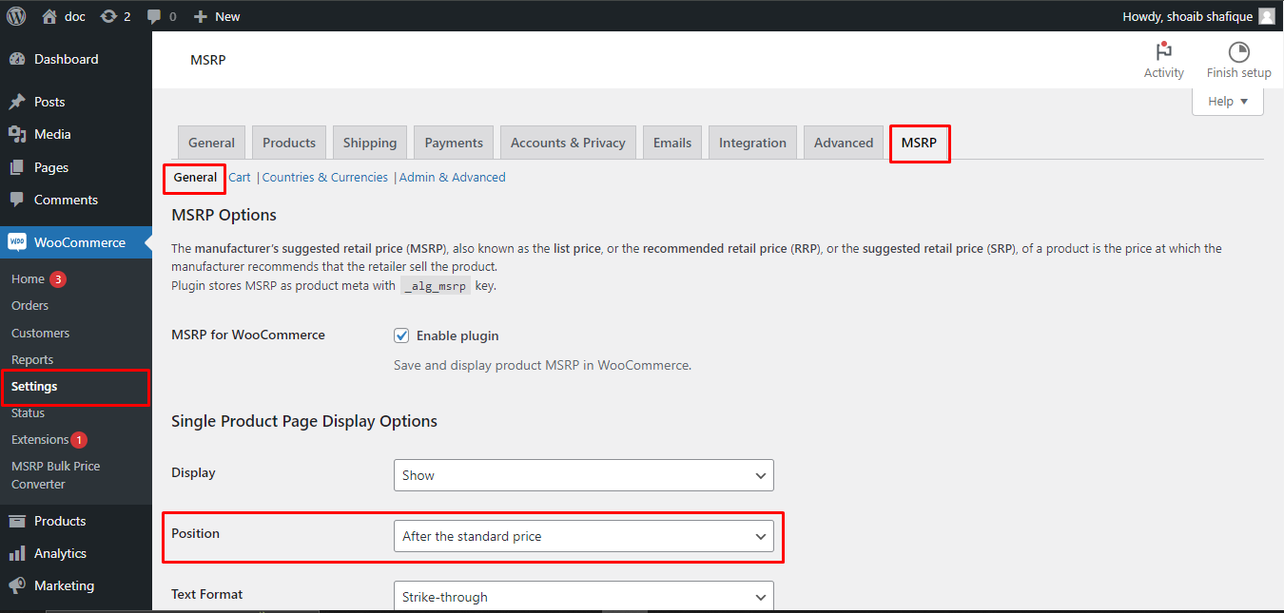The width and height of the screenshot is (1284, 613).
Task: Click the Posts pin icon
Action: click(17, 102)
